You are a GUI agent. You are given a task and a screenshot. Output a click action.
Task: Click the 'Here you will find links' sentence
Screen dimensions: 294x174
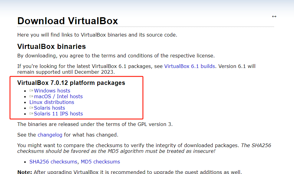click(x=97, y=35)
